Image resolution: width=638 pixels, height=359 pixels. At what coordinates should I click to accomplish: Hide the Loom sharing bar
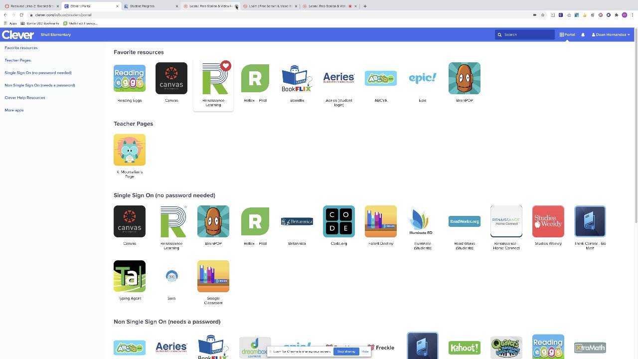pyautogui.click(x=365, y=352)
